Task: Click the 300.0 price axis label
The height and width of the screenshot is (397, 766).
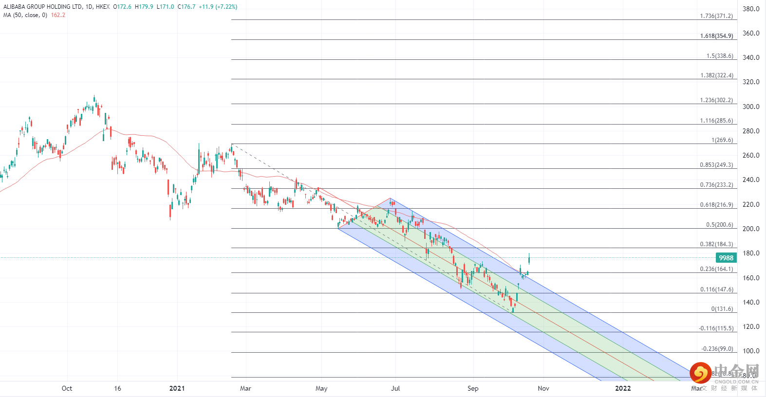Action: pos(751,107)
